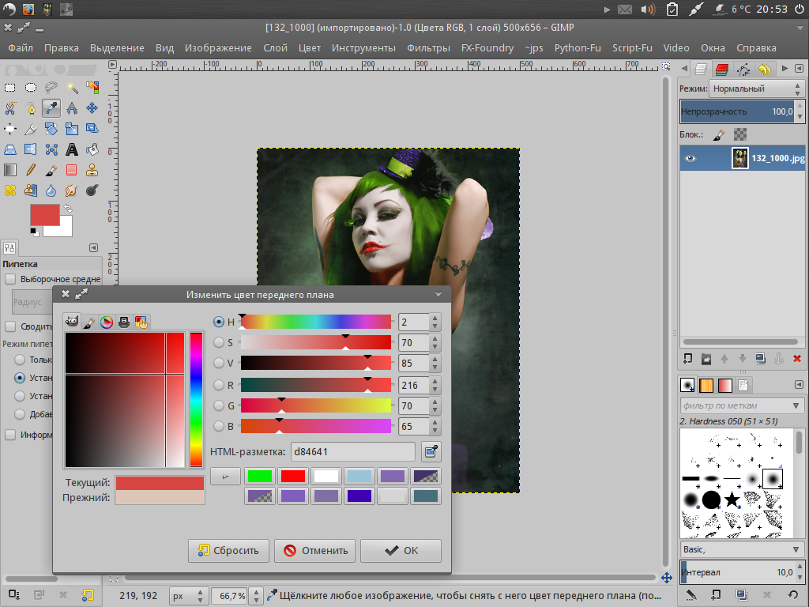This screenshot has height=607, width=809.
Task: Open the tool options panel configuration menu
Action: point(93,247)
